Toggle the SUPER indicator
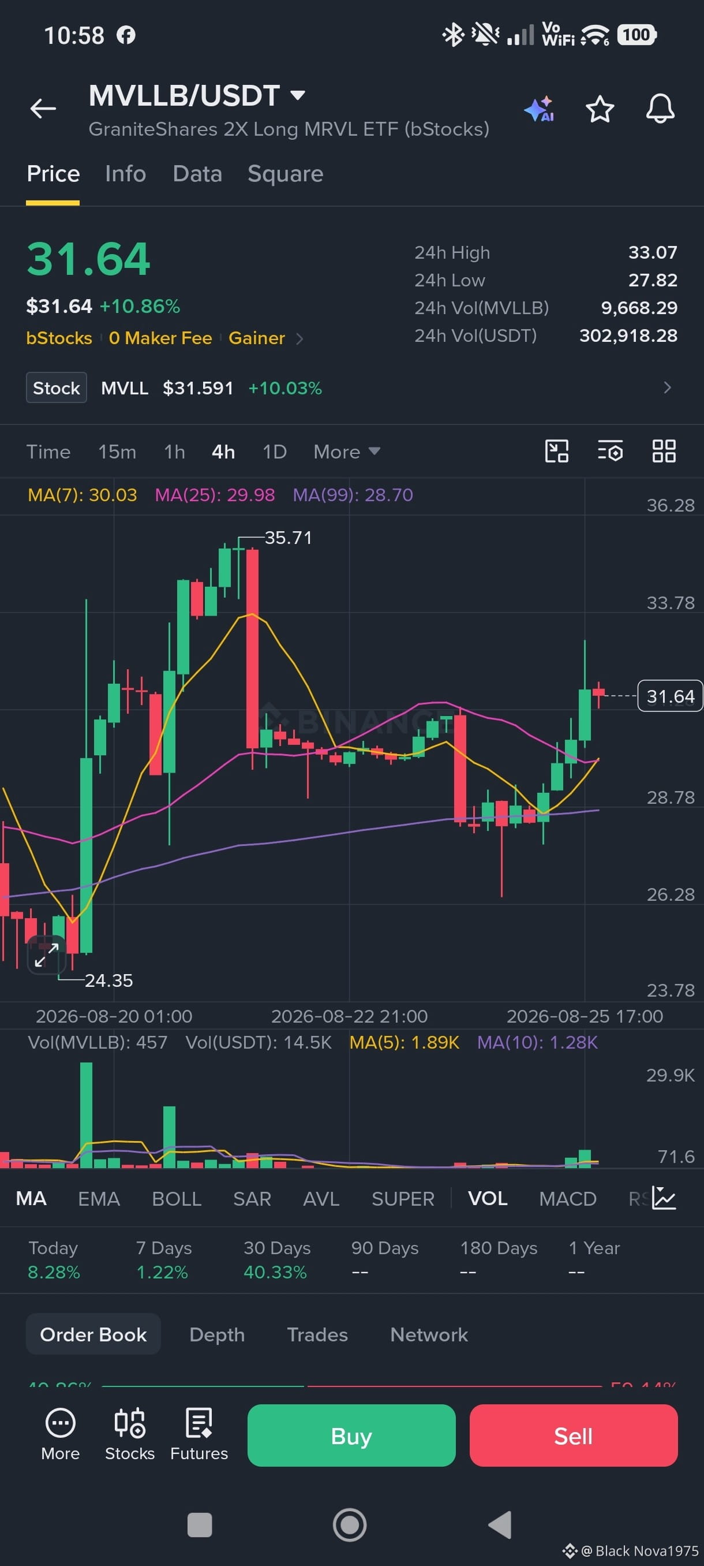The image size is (704, 1566). pos(403,1198)
